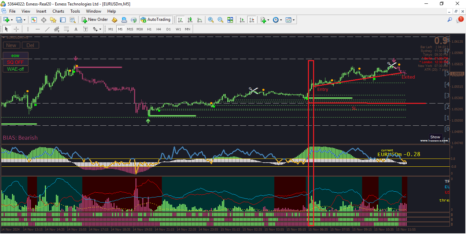This screenshot has height=234, width=466.
Task: Choose the trendline drawing tool
Action: point(47,29)
